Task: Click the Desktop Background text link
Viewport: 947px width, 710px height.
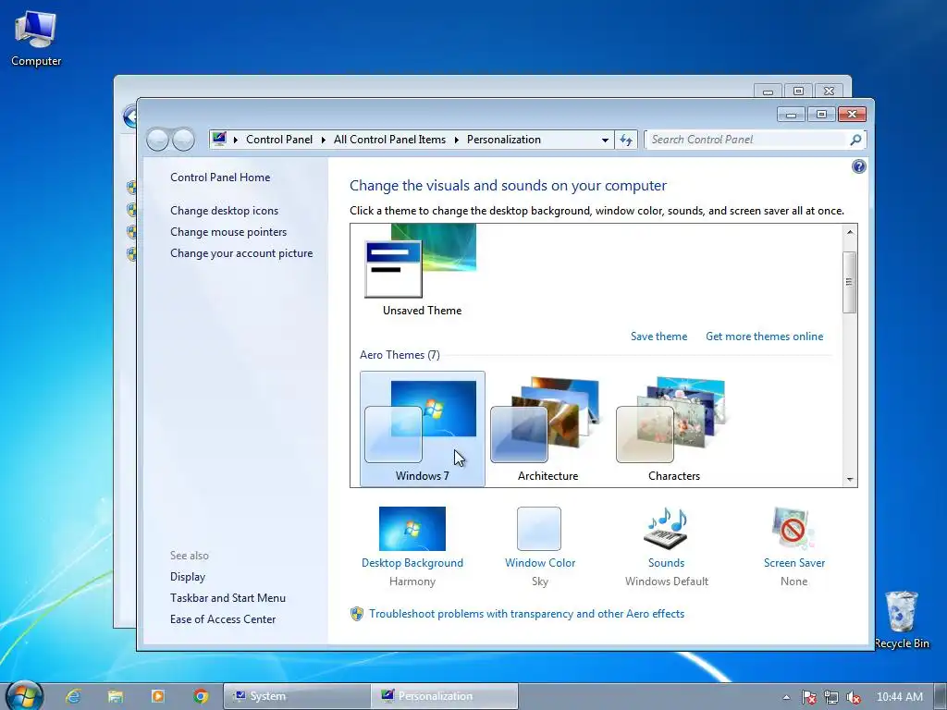Action: pyautogui.click(x=412, y=563)
